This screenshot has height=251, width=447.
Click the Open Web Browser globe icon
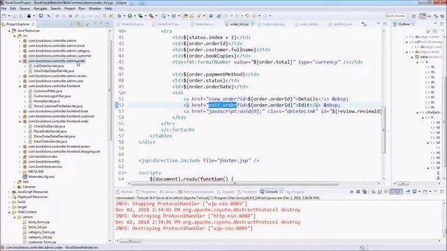click(211, 16)
